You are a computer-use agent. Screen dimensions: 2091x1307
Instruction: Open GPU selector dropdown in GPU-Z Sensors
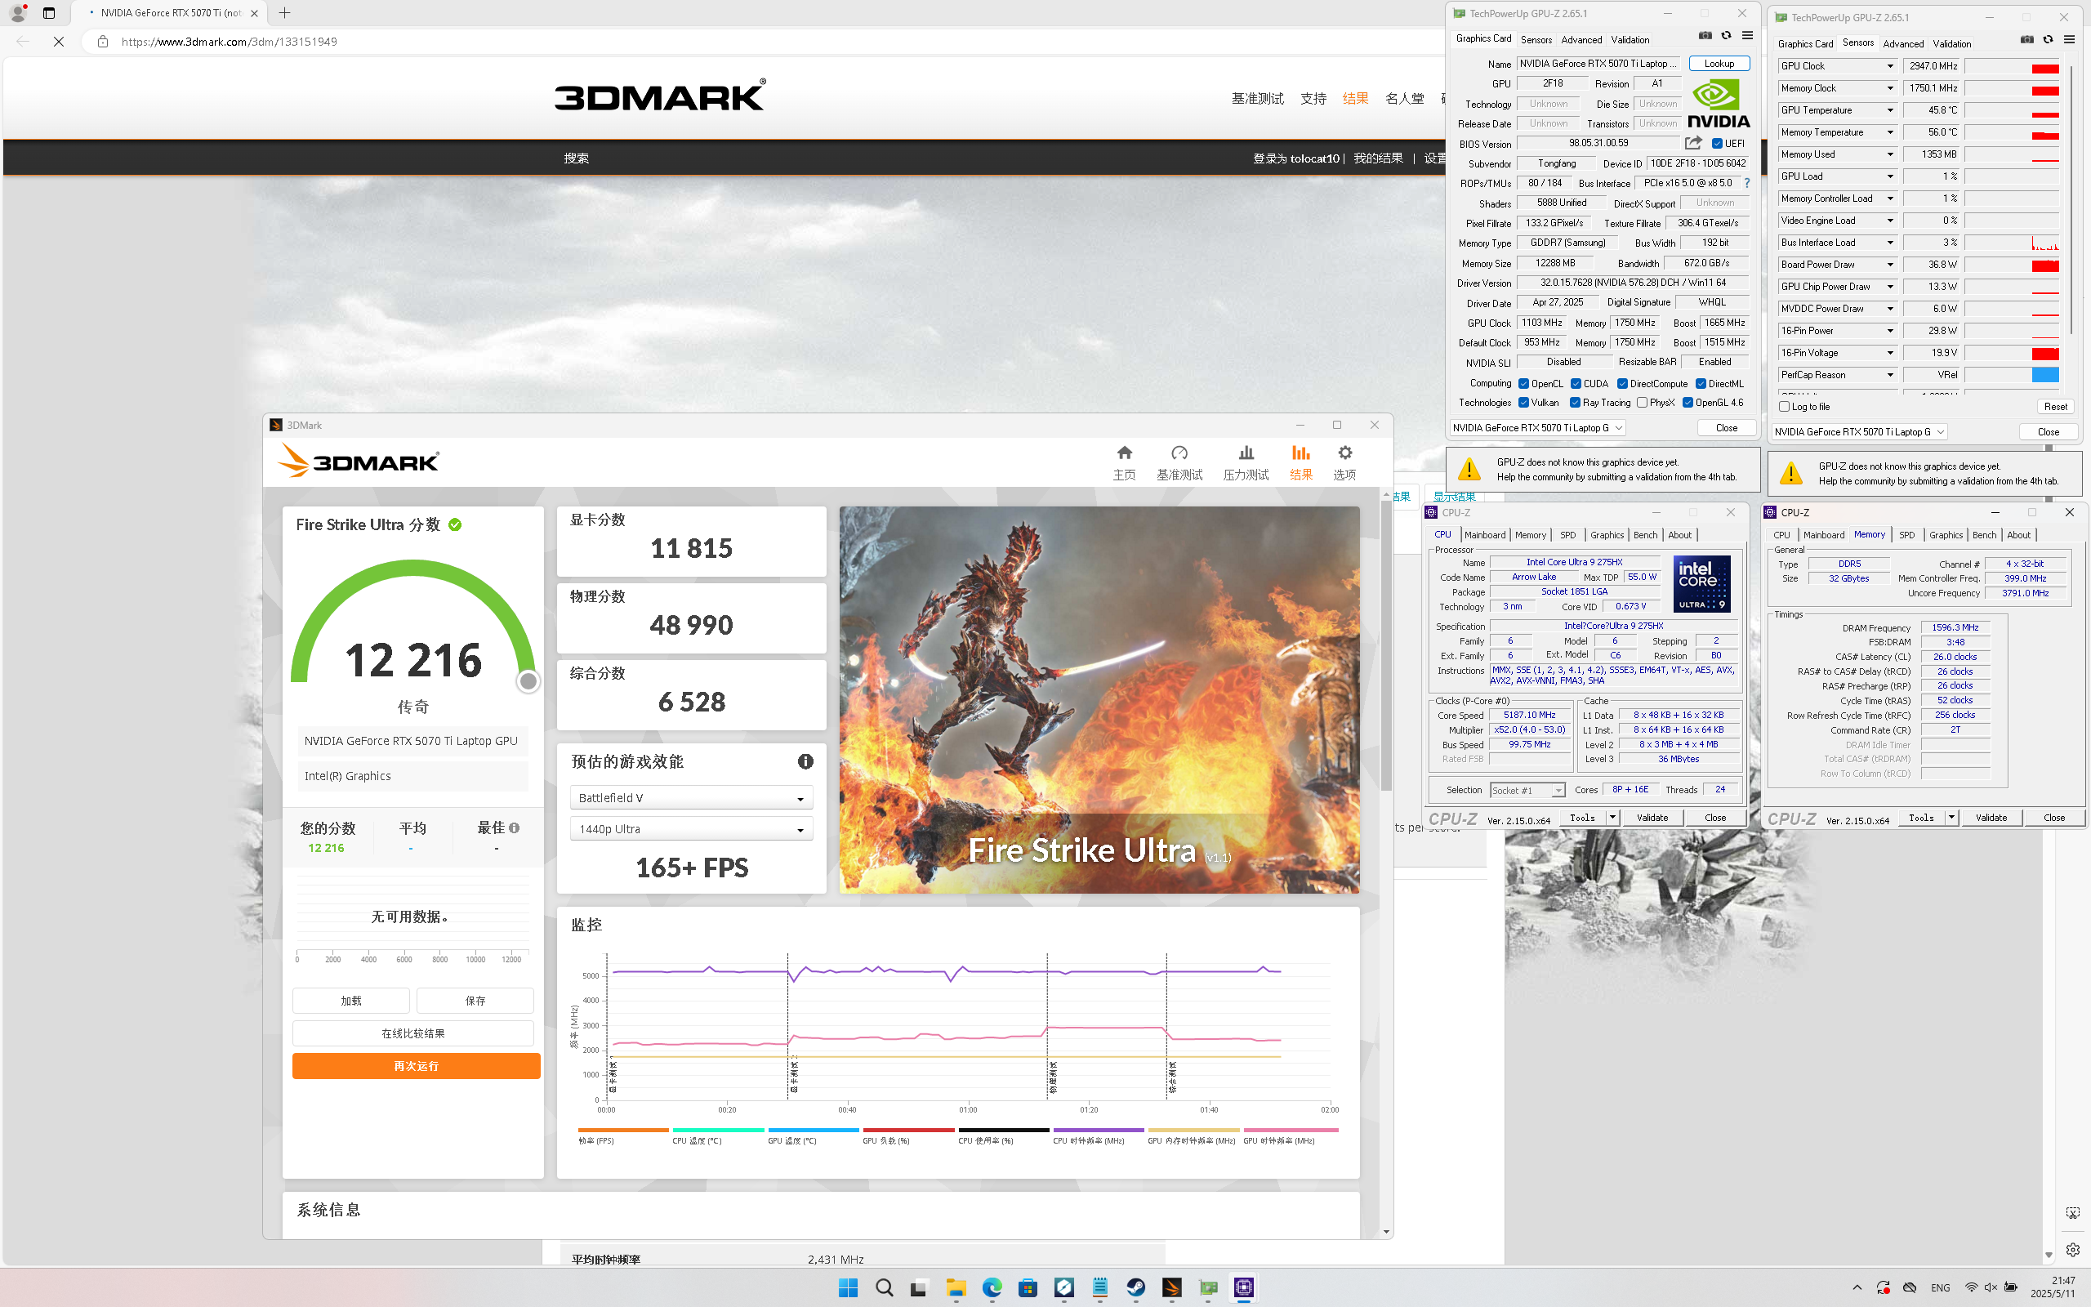(x=1861, y=431)
